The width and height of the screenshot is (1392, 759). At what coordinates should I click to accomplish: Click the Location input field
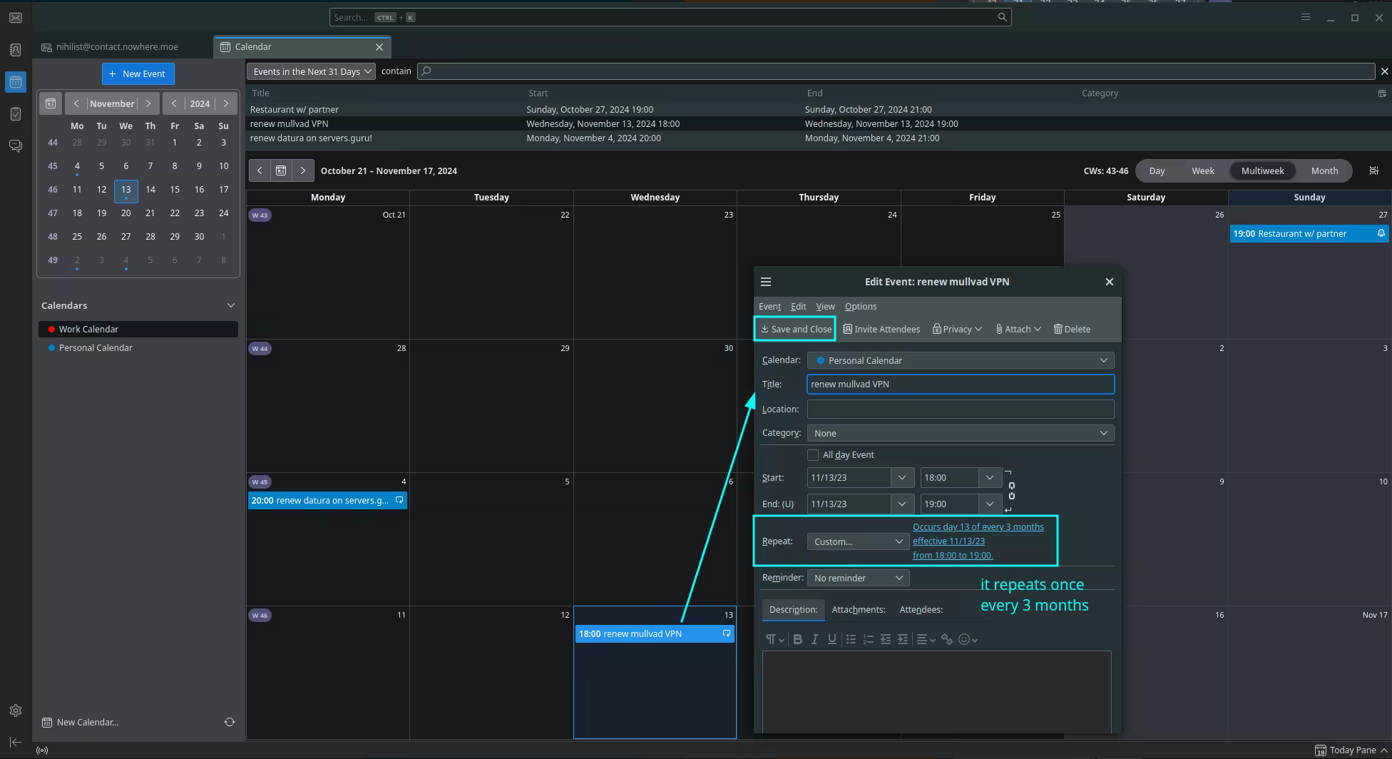[x=960, y=409]
